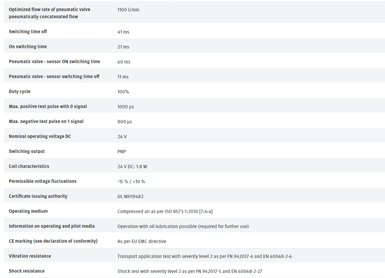Click the Compressed air ISO 8573-1:2010 text
Viewport: 385px width, 278px height.
click(165, 212)
